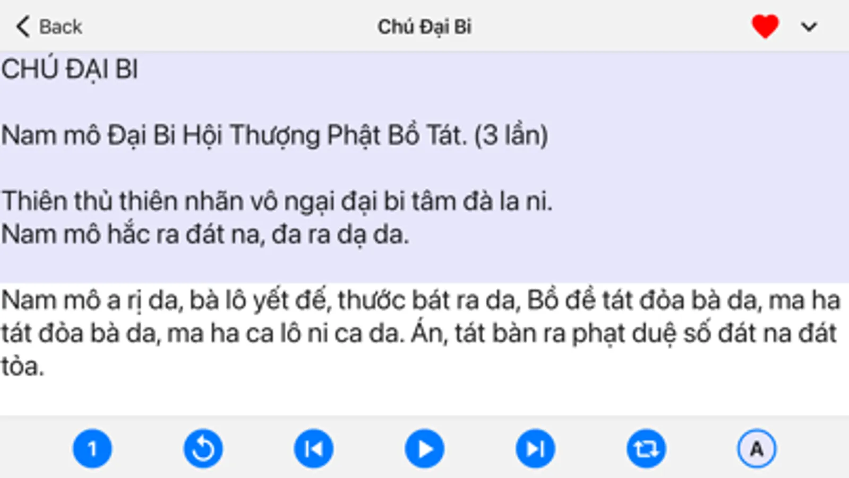The image size is (849, 478).
Task: Tap the Back chevron arrow icon
Action: coord(23,26)
